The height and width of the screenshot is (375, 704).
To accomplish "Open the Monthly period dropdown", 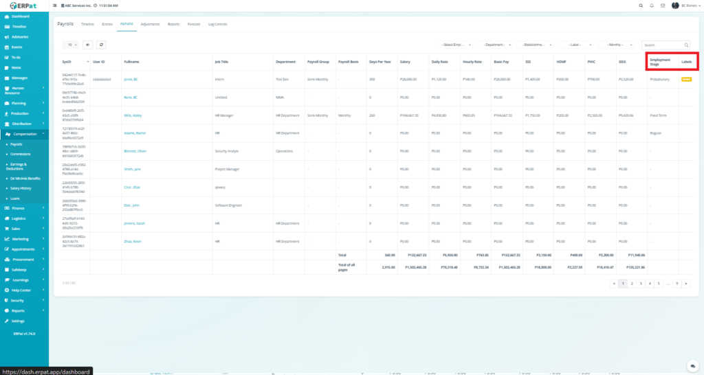I will coord(615,45).
